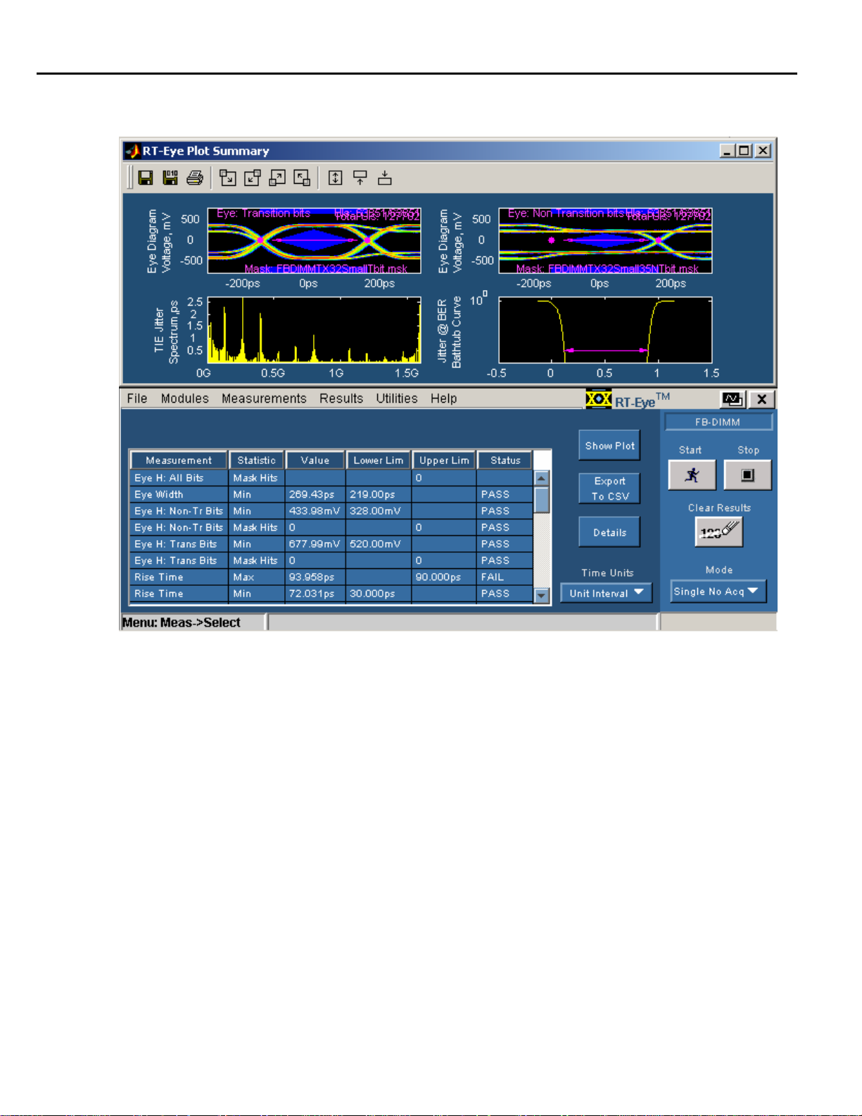The width and height of the screenshot is (862, 1116).
Task: Select the Eye Width measurement row
Action: coord(331,494)
